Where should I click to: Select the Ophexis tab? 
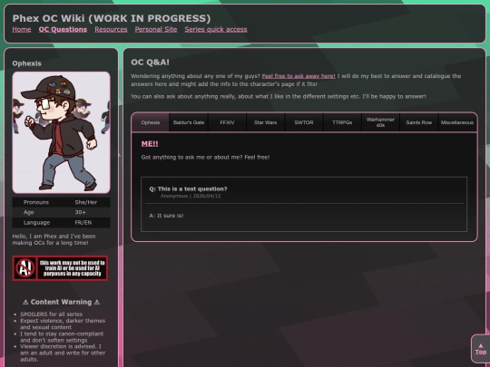click(151, 122)
